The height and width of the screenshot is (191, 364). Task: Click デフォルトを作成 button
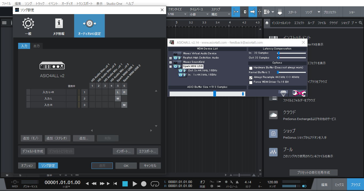click(x=33, y=151)
